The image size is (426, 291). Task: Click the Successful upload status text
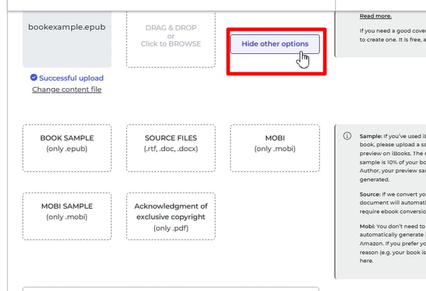tap(71, 78)
